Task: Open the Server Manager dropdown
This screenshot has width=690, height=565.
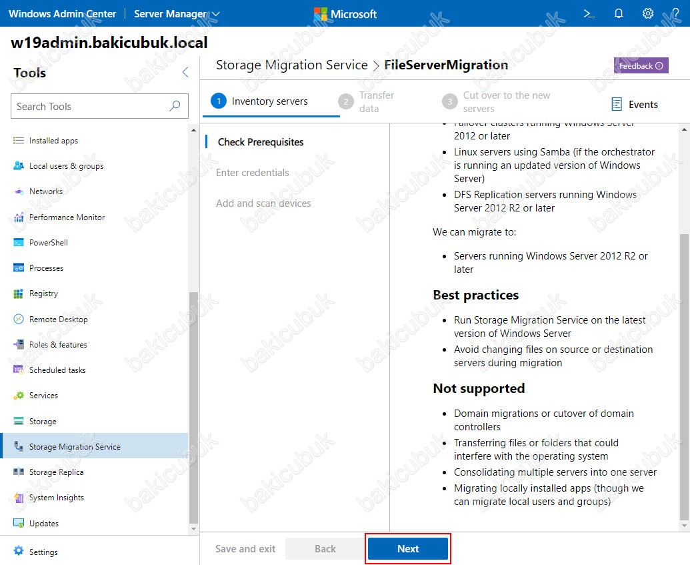Action: pos(177,13)
